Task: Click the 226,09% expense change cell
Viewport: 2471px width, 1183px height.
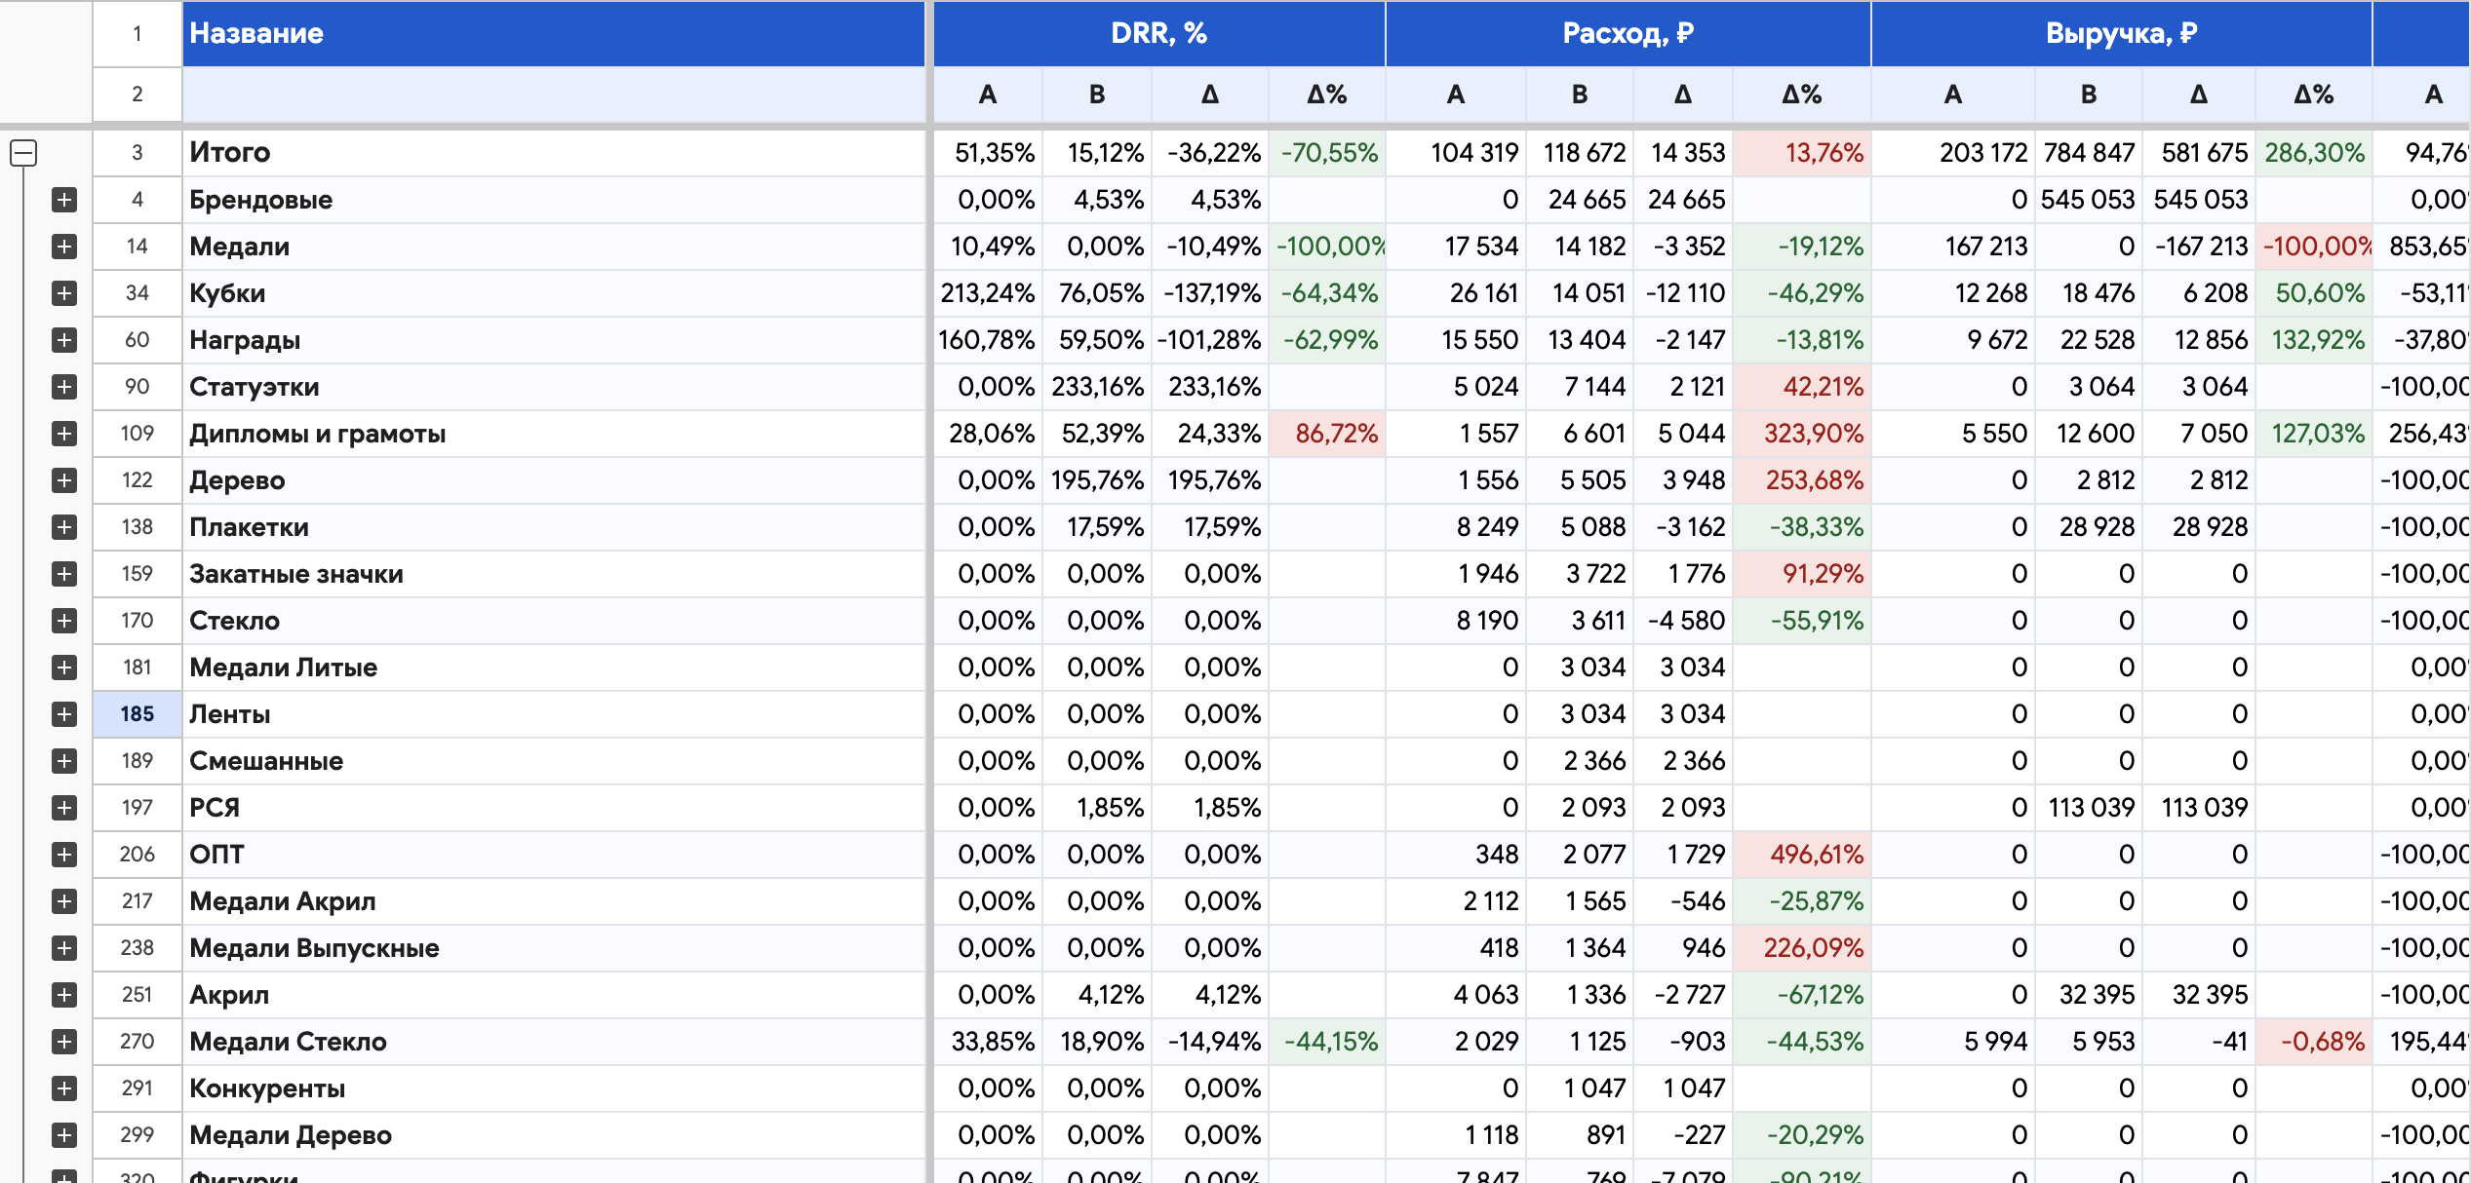Action: point(1802,948)
